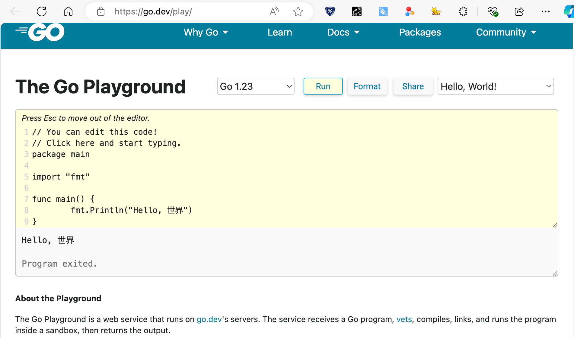This screenshot has width=574, height=338.
Task: Select Packages in the top navigation
Action: point(420,32)
